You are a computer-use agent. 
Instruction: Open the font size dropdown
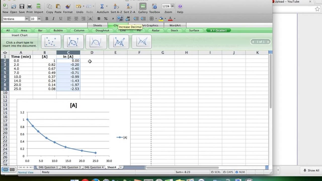coord(39,19)
